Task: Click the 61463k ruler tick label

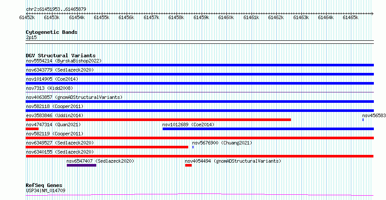Action: point(301,17)
